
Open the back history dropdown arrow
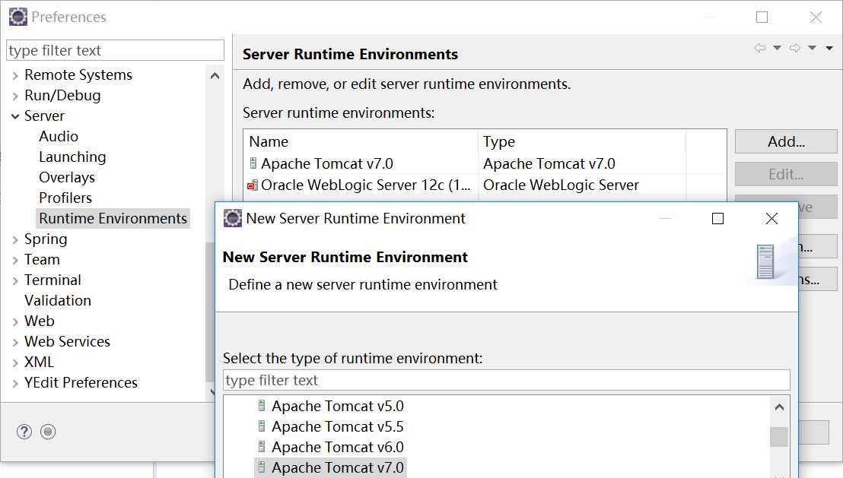click(777, 48)
